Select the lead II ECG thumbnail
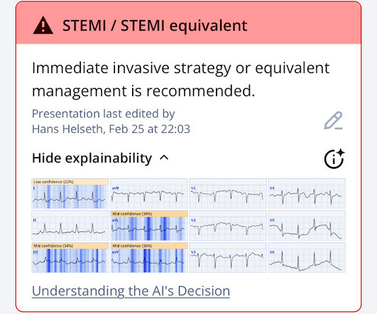Image resolution: width=377 pixels, height=314 pixels. pyautogui.click(x=70, y=225)
